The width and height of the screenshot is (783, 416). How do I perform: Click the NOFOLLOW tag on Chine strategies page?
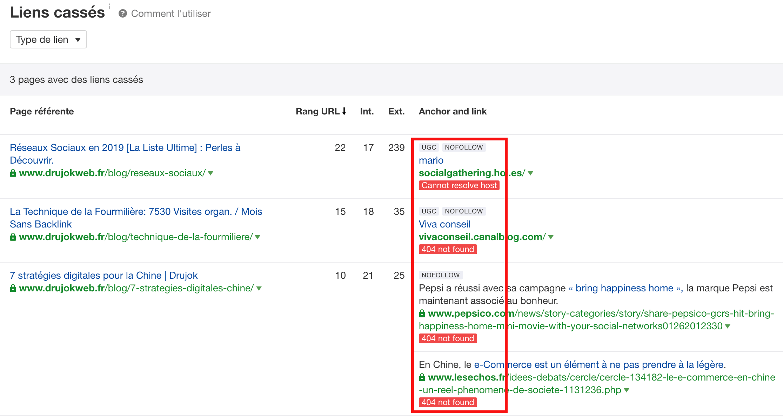point(441,275)
